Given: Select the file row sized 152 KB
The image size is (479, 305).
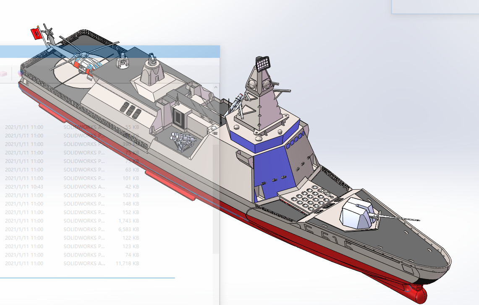Looking at the screenshot, I should tap(72, 212).
